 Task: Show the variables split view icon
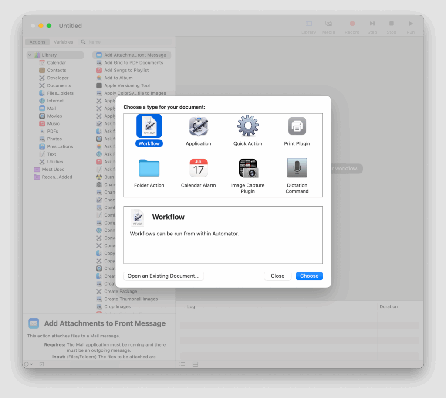click(x=195, y=364)
